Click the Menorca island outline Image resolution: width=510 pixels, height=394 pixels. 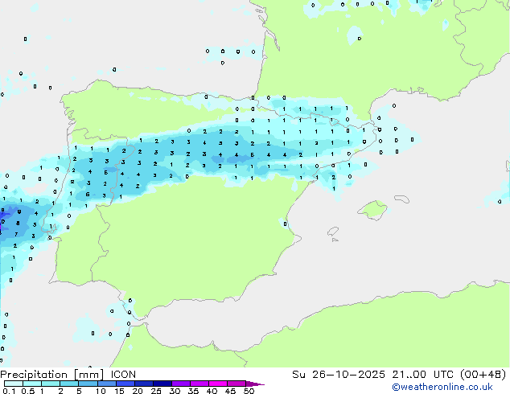[x=402, y=199]
